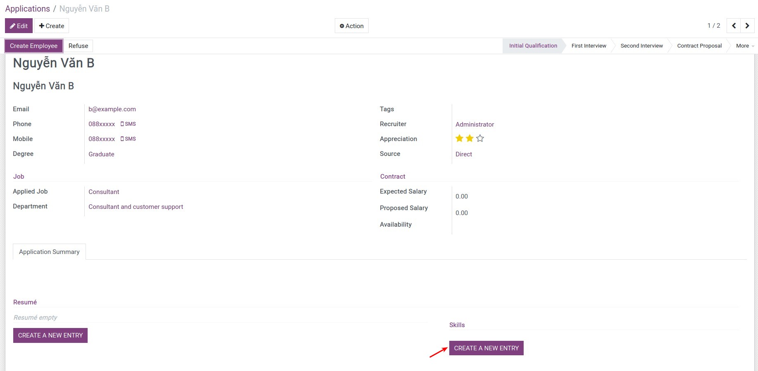Select the Second Interview stage

[x=641, y=46]
